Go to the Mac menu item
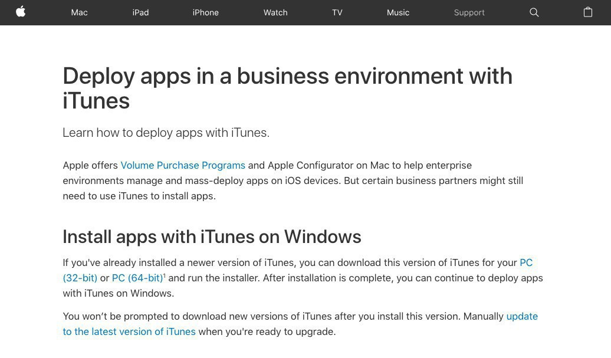This screenshot has height=358, width=611. 79,12
